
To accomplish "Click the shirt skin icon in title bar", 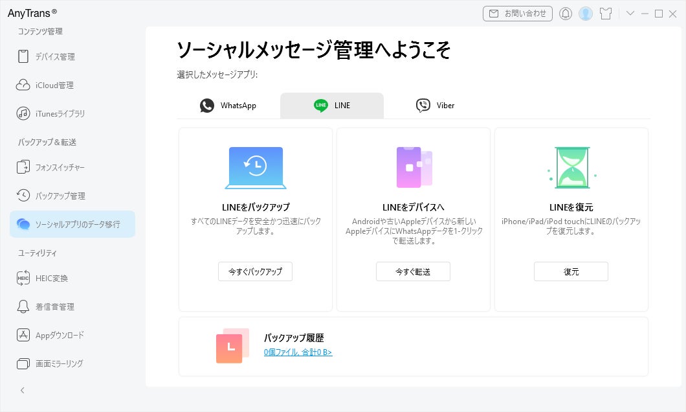I will click(x=606, y=14).
